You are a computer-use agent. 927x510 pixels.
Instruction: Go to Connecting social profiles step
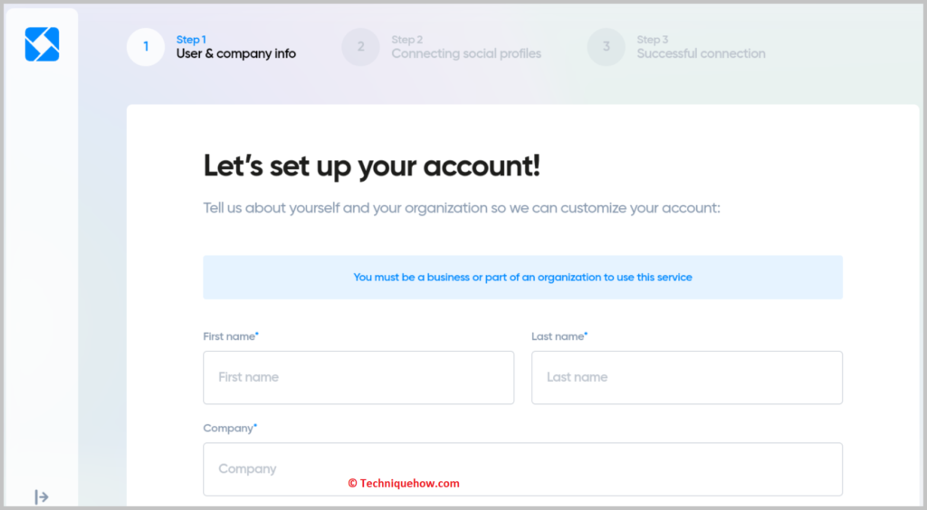point(466,53)
